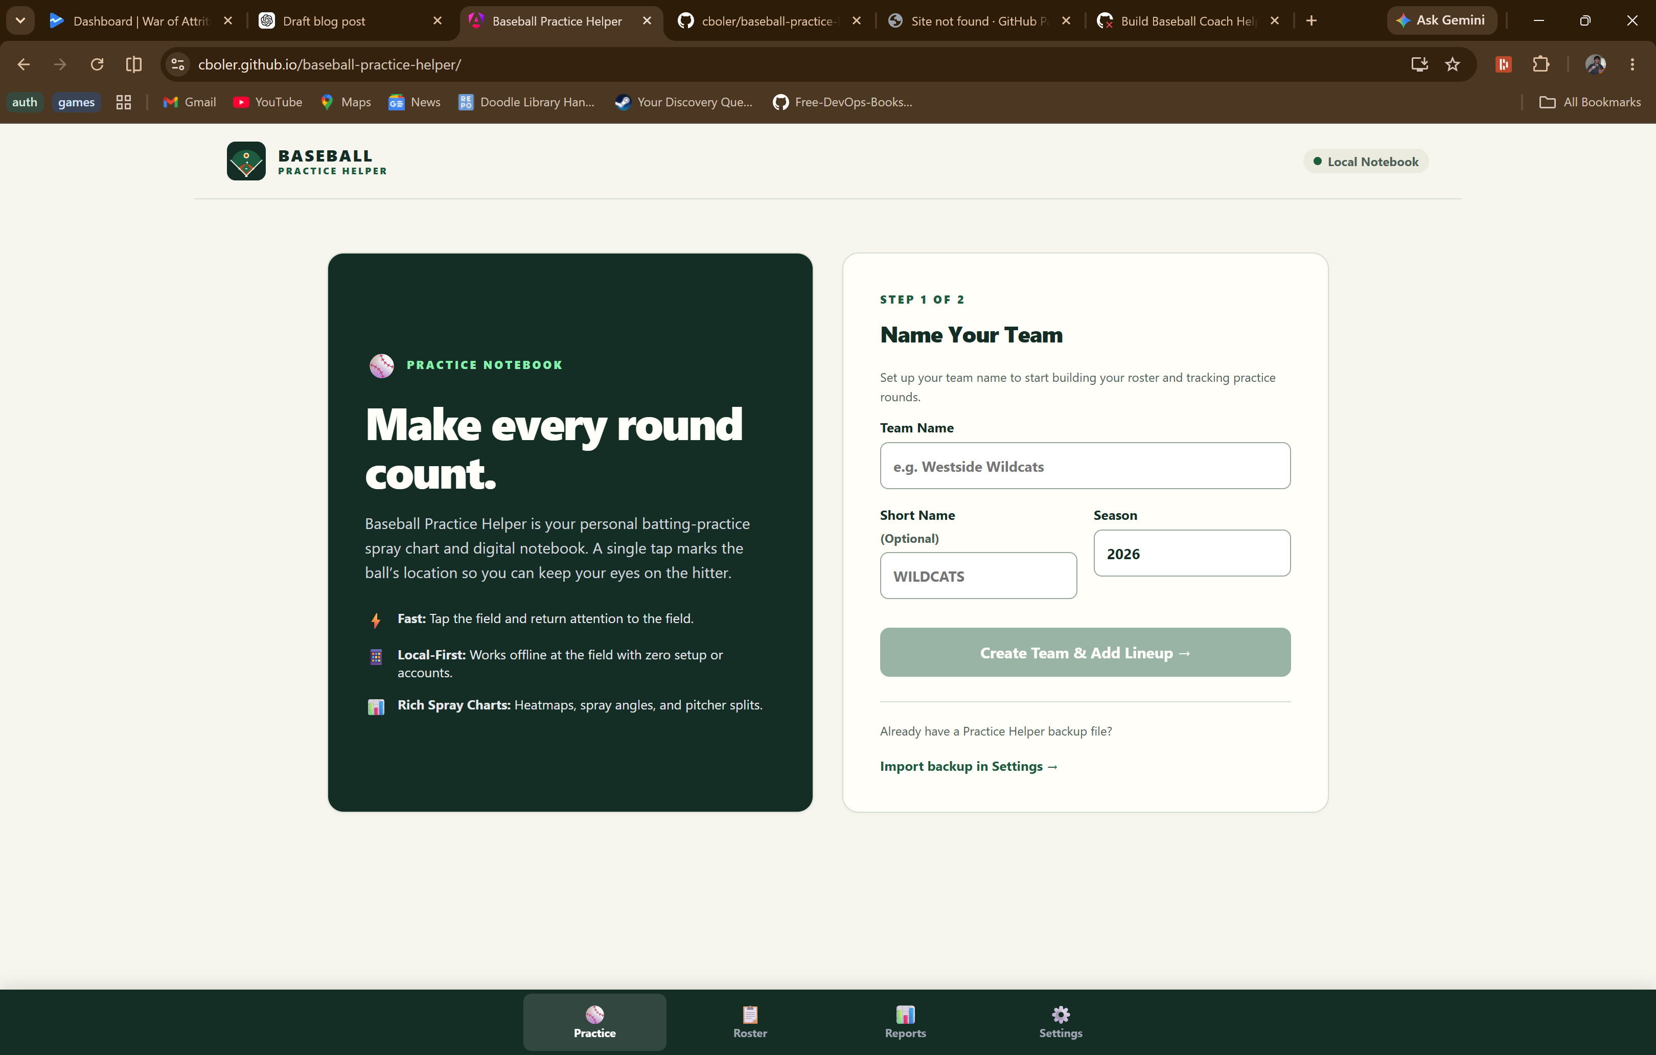
Task: Open the Roster bottom tab
Action: click(750, 1022)
